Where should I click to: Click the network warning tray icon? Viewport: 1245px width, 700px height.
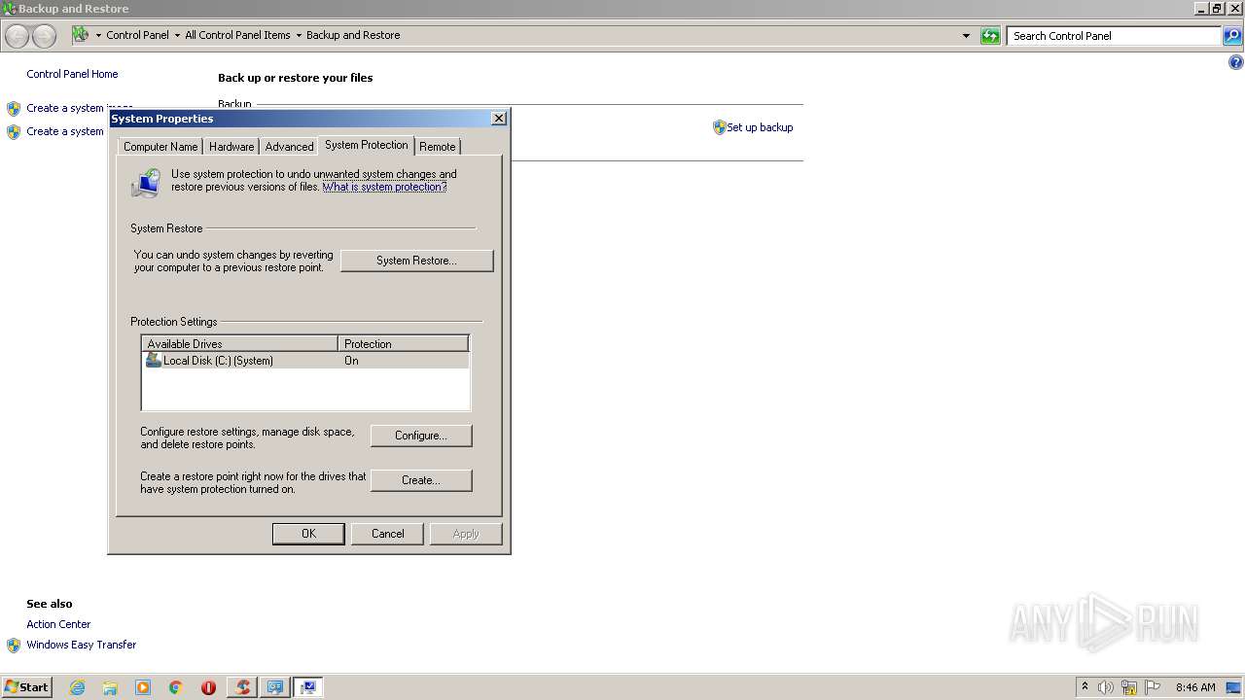[1129, 687]
